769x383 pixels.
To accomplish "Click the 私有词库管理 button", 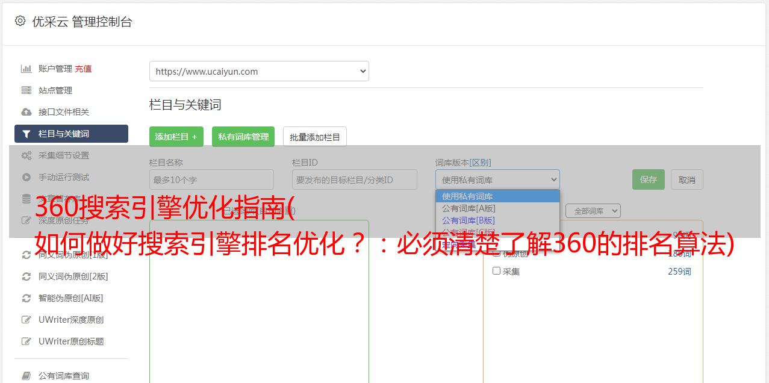I will [x=243, y=137].
